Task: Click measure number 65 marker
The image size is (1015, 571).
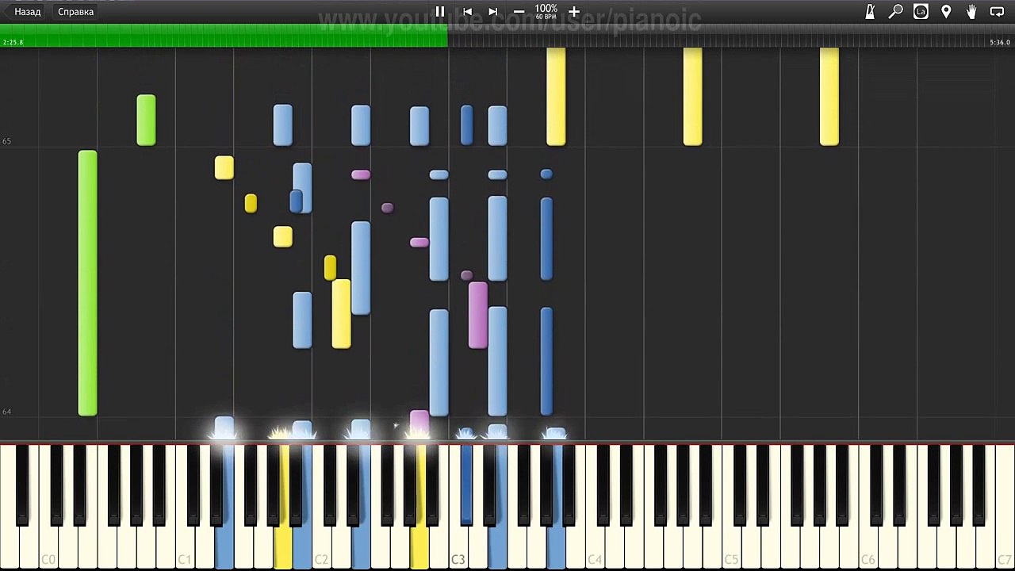Action: (x=6, y=141)
